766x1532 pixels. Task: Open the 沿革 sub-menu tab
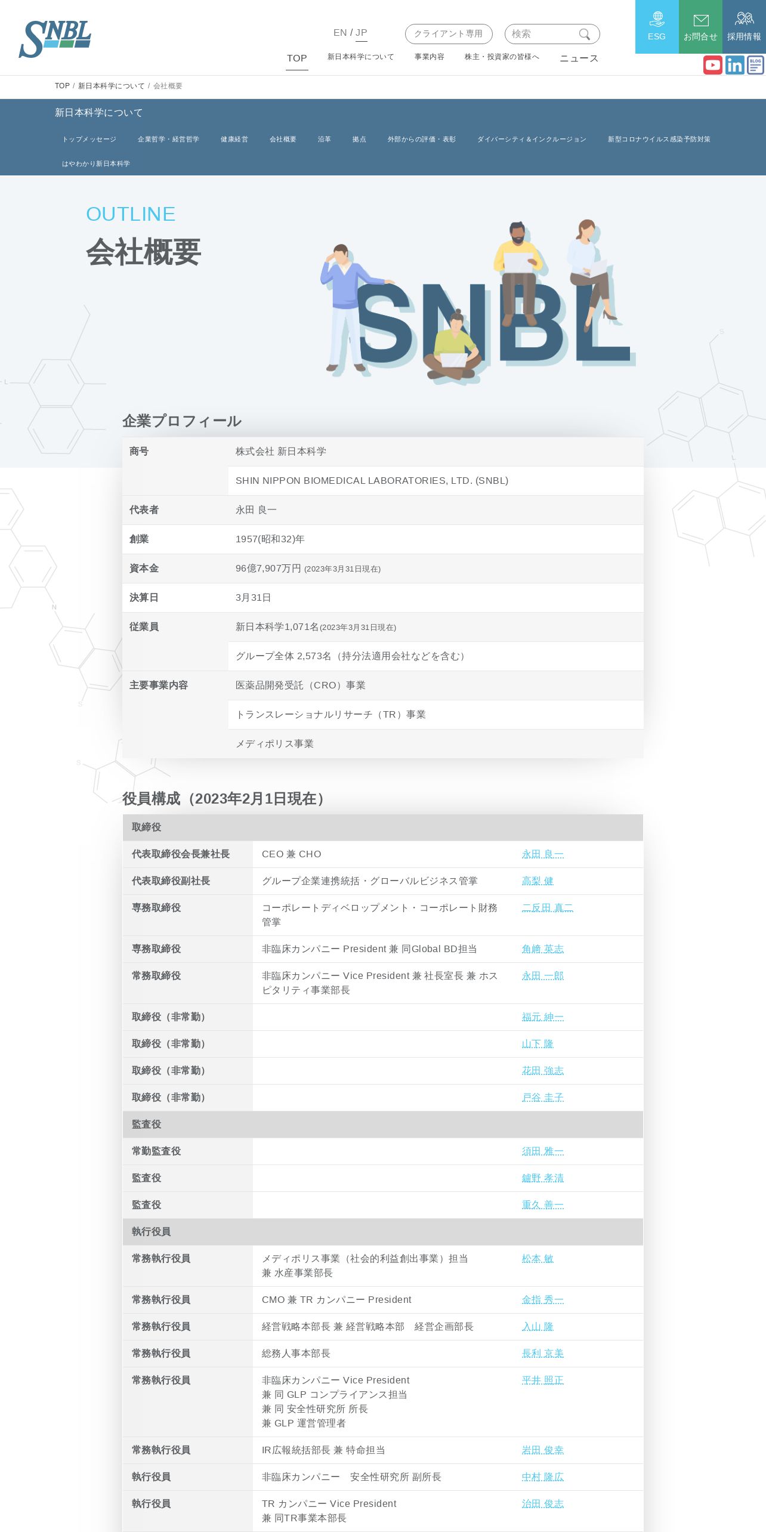click(325, 139)
